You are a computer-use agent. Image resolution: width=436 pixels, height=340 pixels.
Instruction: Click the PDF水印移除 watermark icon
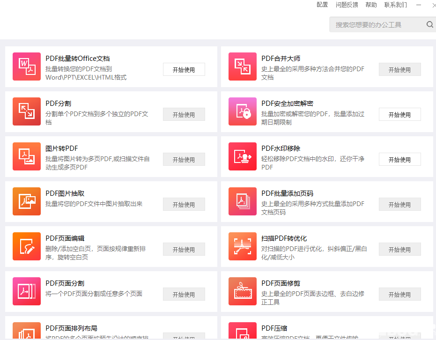pos(243,156)
